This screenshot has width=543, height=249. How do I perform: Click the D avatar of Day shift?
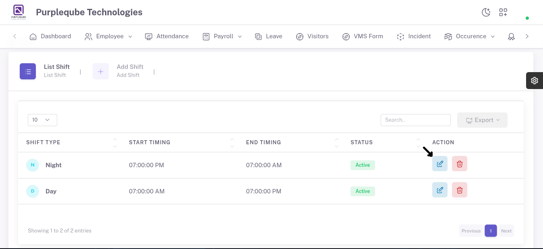pos(33,191)
